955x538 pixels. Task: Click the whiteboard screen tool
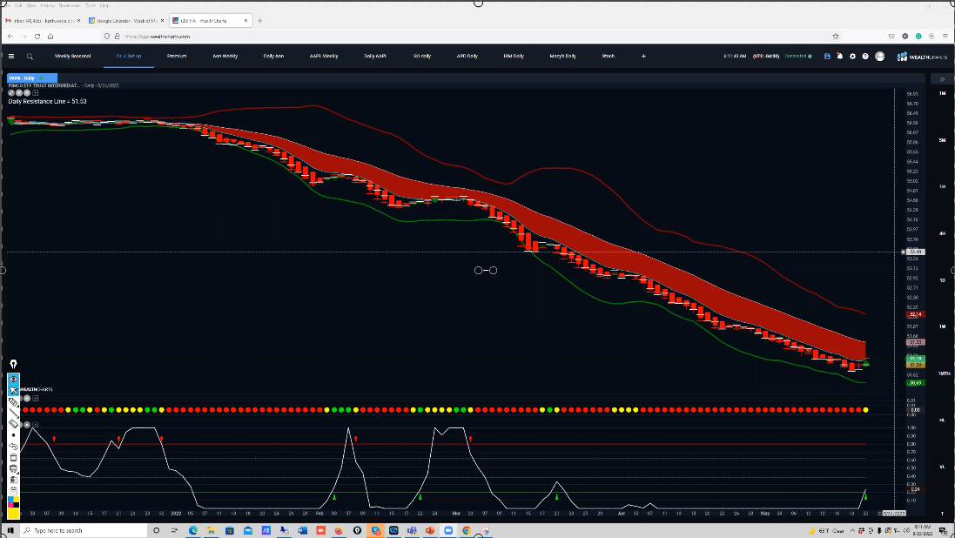click(x=13, y=468)
